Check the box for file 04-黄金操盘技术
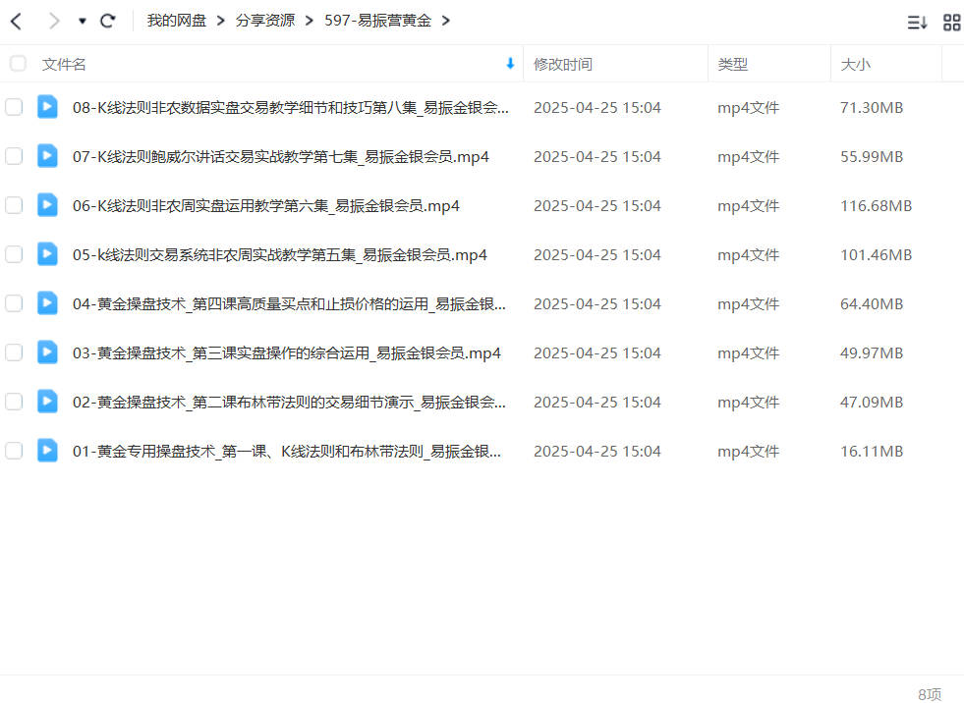The image size is (964, 703). [14, 303]
